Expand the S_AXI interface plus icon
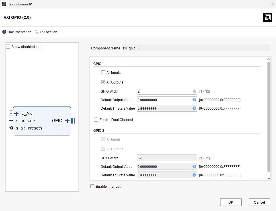The width and height of the screenshot is (276, 211). click(17, 114)
